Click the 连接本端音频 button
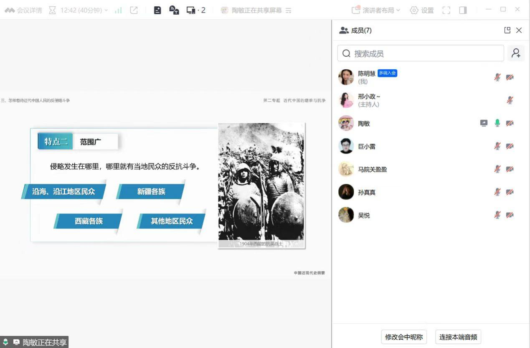This screenshot has height=348, width=530. (458, 337)
